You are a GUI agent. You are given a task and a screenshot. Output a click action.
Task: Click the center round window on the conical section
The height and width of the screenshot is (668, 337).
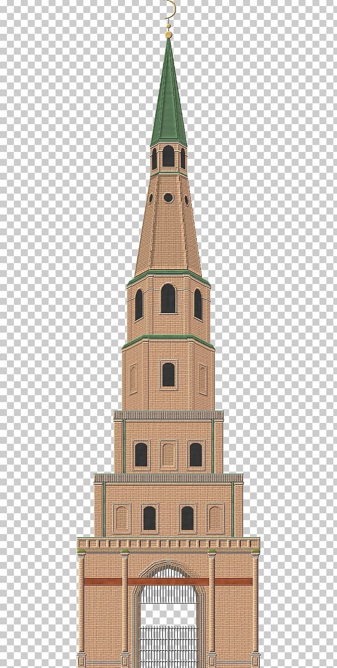(168, 198)
